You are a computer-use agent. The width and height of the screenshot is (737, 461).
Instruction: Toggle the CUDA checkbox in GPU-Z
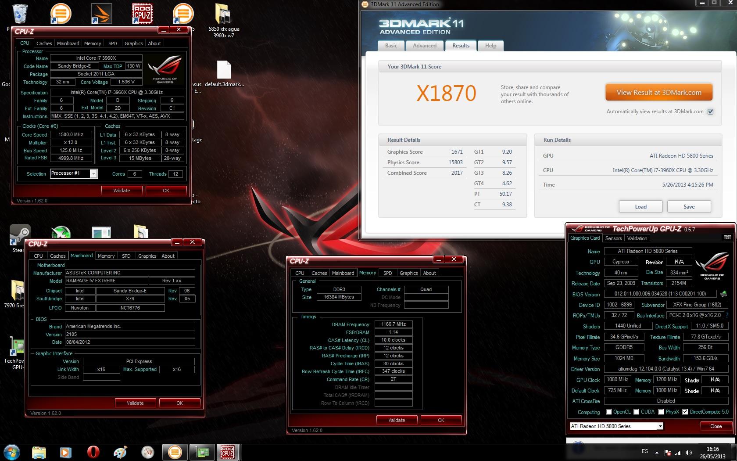pos(636,412)
